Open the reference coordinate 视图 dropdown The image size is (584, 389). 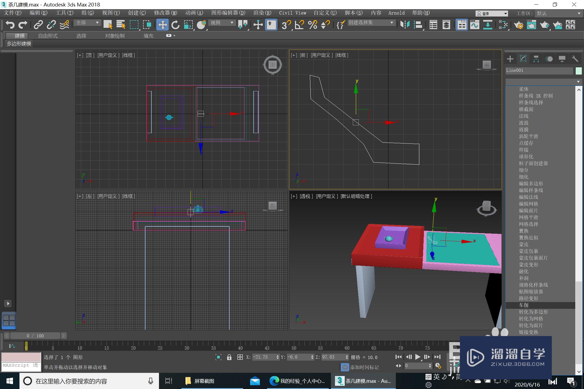(x=222, y=23)
